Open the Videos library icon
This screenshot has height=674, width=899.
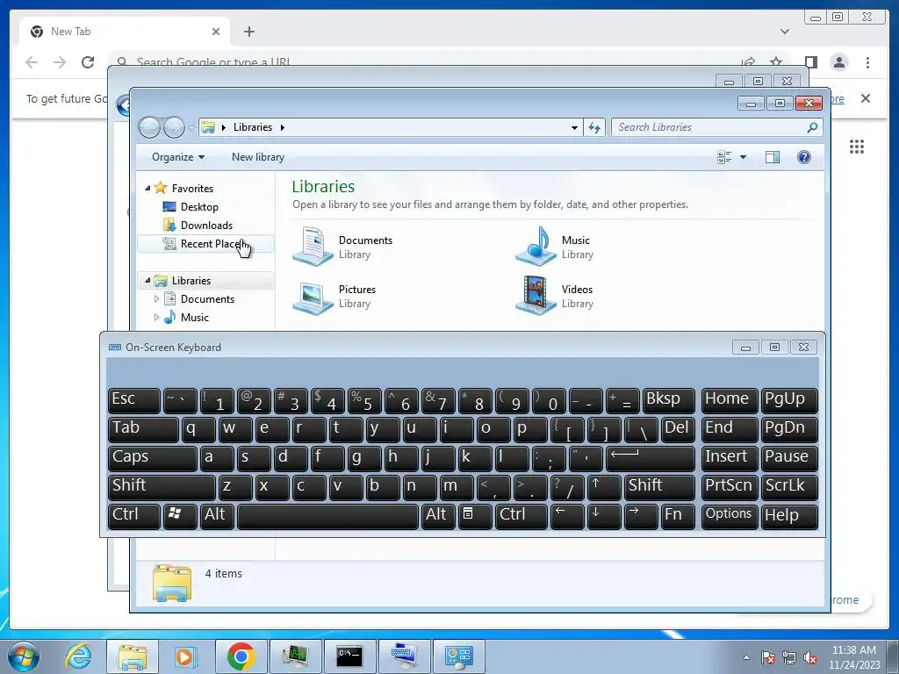pos(536,297)
